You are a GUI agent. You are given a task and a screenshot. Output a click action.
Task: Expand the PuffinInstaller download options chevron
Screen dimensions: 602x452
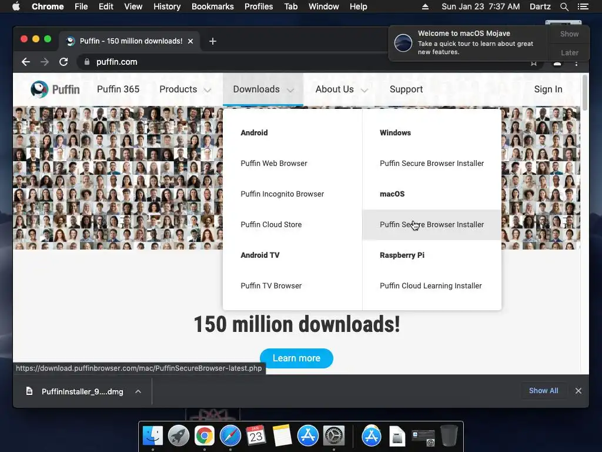[138, 391]
